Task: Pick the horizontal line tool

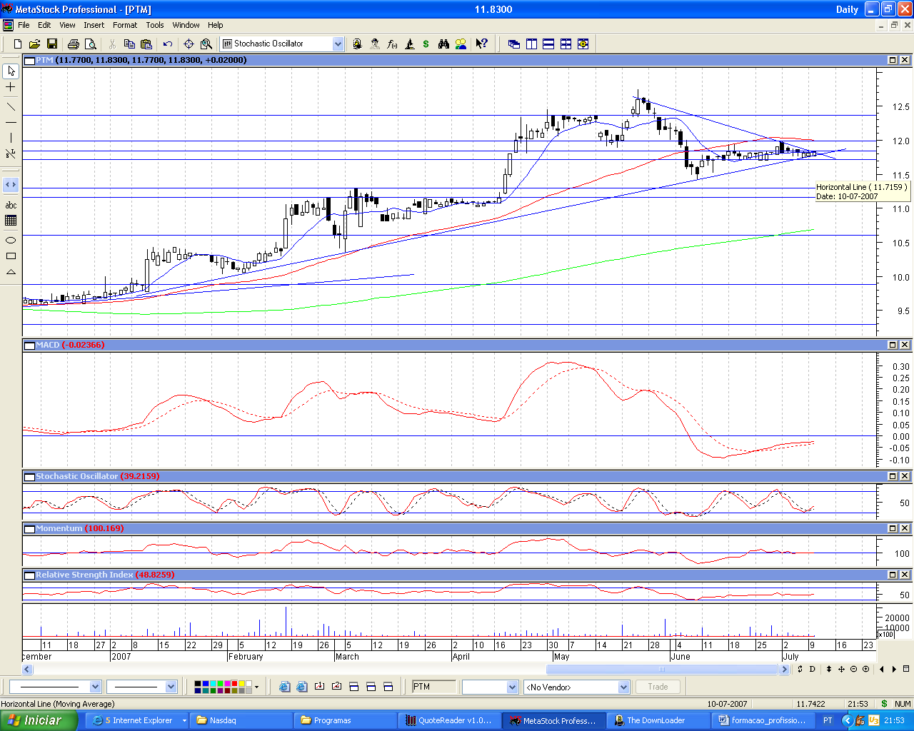Action: (11, 122)
